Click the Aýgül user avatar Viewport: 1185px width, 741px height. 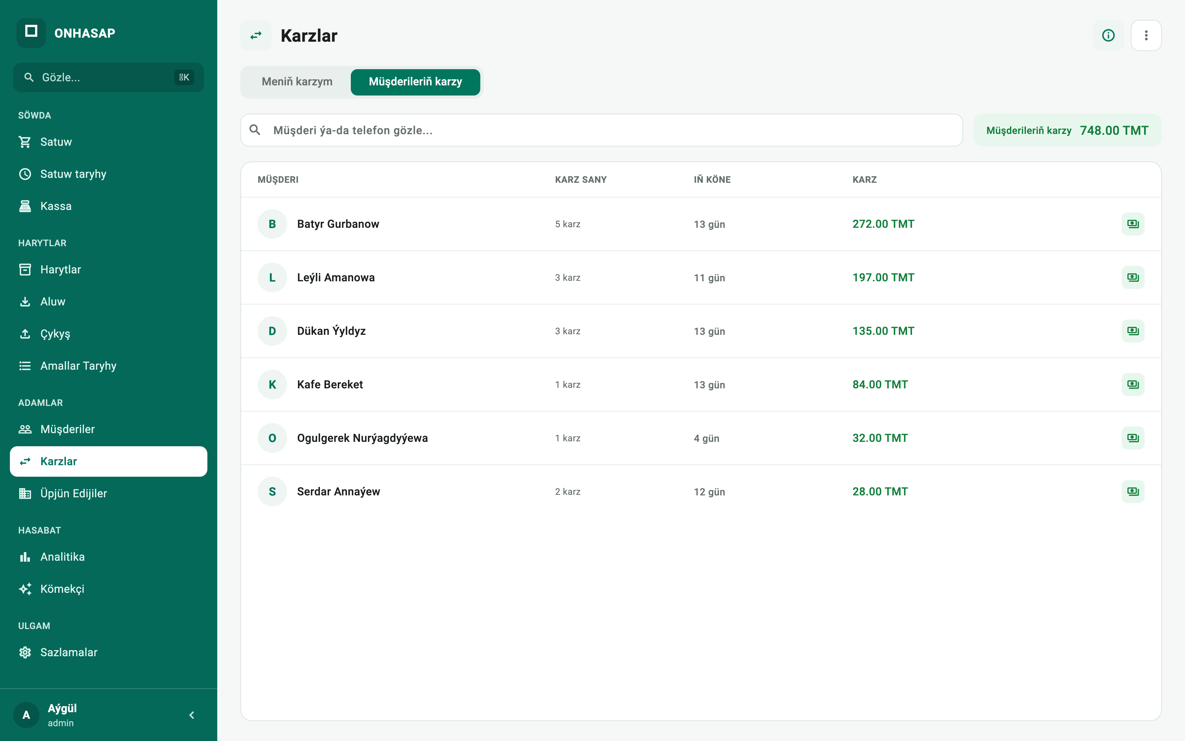pyautogui.click(x=26, y=715)
